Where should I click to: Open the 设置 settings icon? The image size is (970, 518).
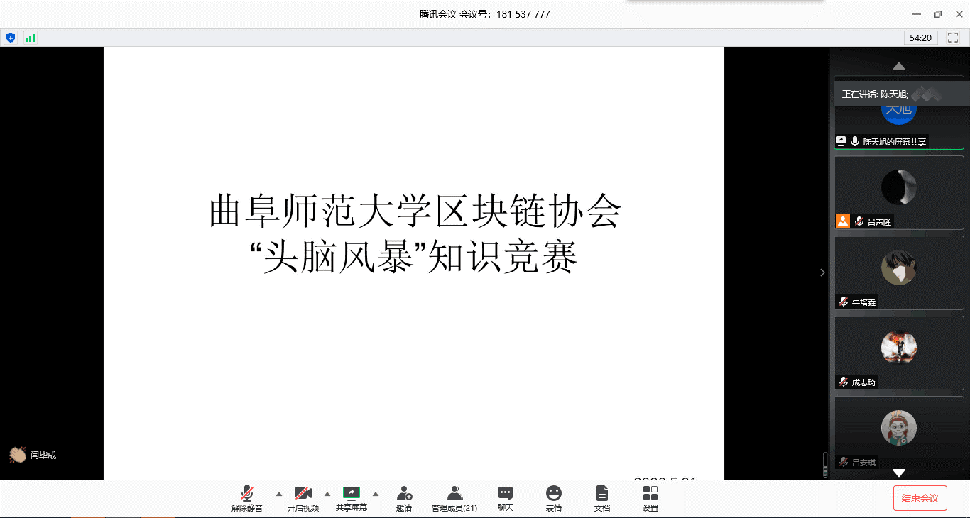[x=650, y=494]
